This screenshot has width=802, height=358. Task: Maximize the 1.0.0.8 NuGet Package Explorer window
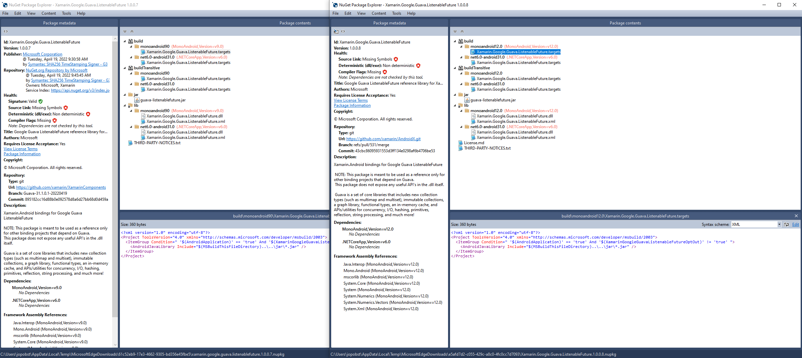coord(779,5)
